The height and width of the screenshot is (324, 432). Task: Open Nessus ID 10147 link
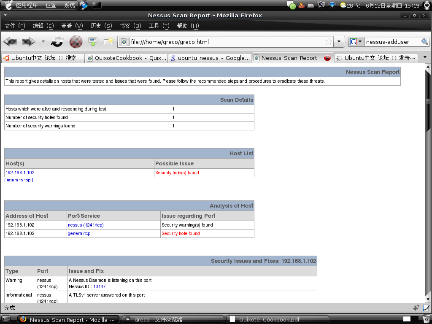tap(100, 286)
